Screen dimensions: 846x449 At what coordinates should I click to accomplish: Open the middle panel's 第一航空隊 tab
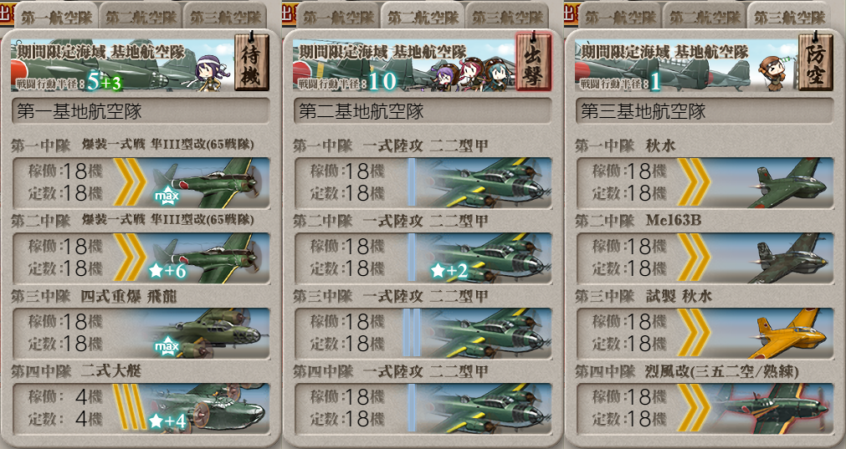tap(338, 17)
